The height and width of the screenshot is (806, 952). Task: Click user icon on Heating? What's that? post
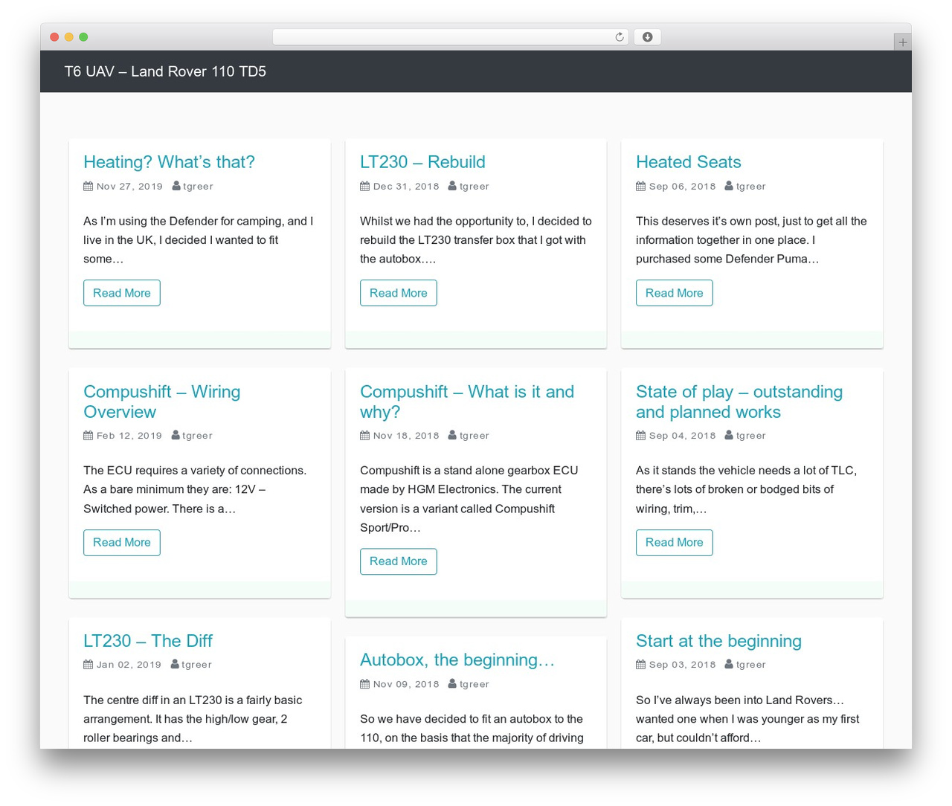tap(176, 186)
